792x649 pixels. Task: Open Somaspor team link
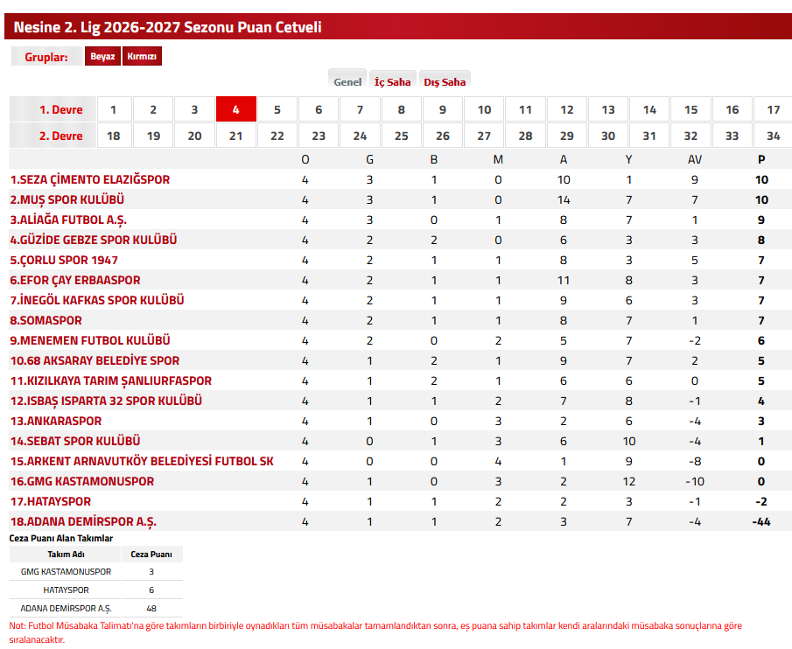pos(46,320)
